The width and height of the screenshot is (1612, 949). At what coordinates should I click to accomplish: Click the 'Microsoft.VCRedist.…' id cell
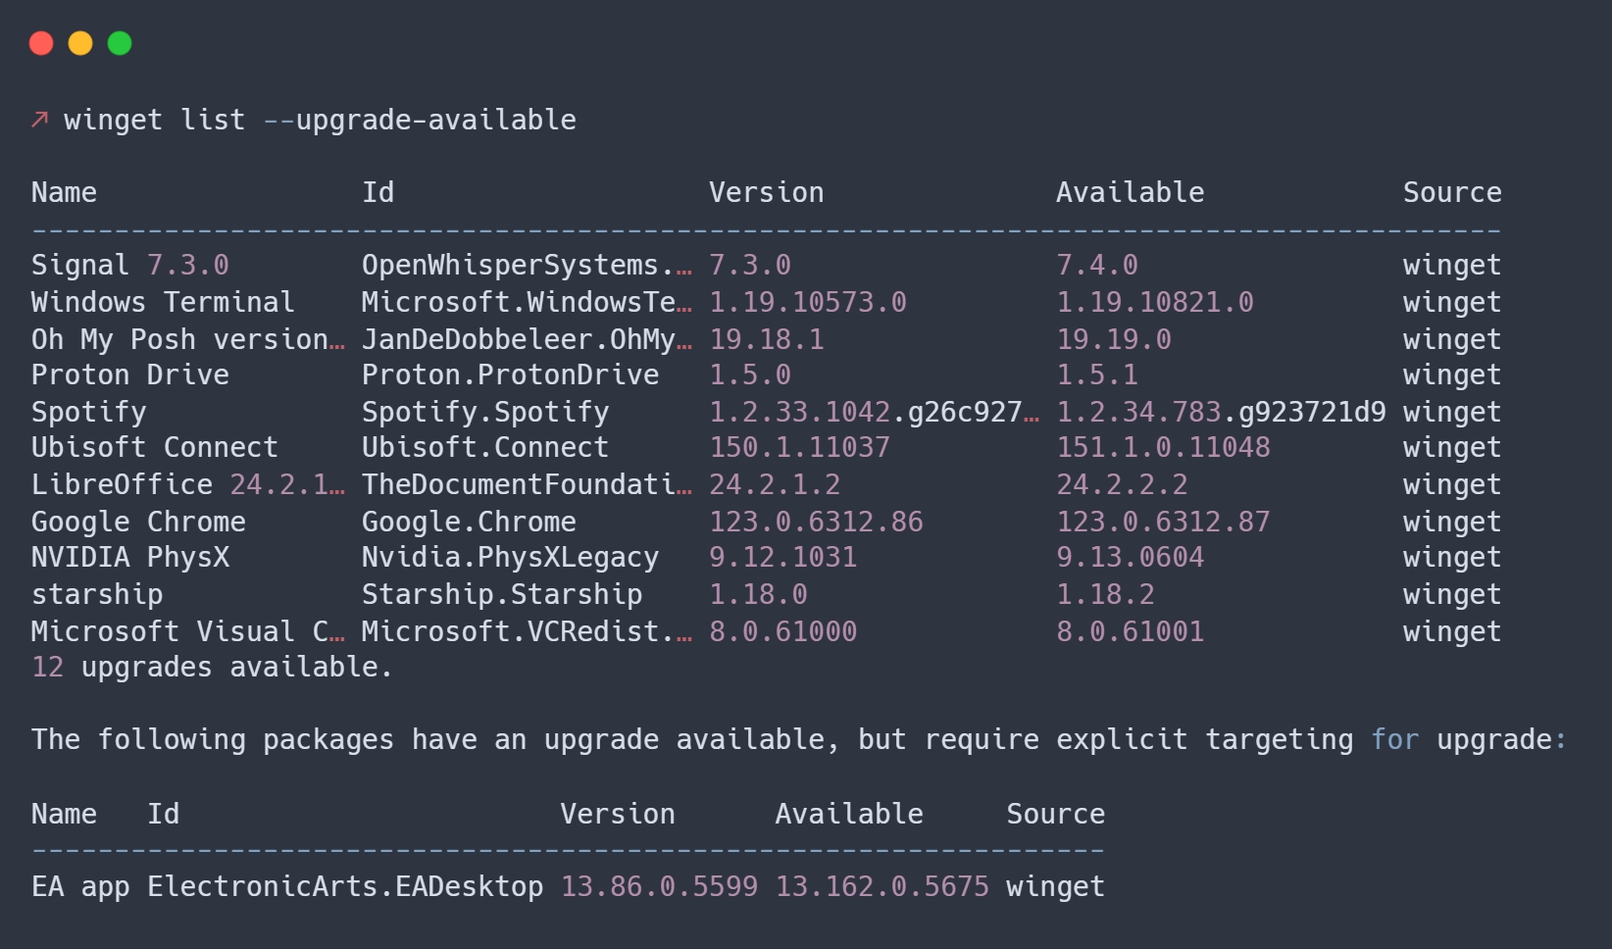527,631
